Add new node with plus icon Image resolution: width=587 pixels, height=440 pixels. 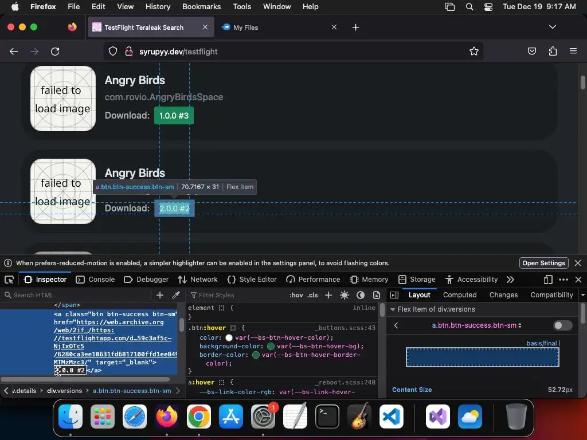(x=160, y=295)
